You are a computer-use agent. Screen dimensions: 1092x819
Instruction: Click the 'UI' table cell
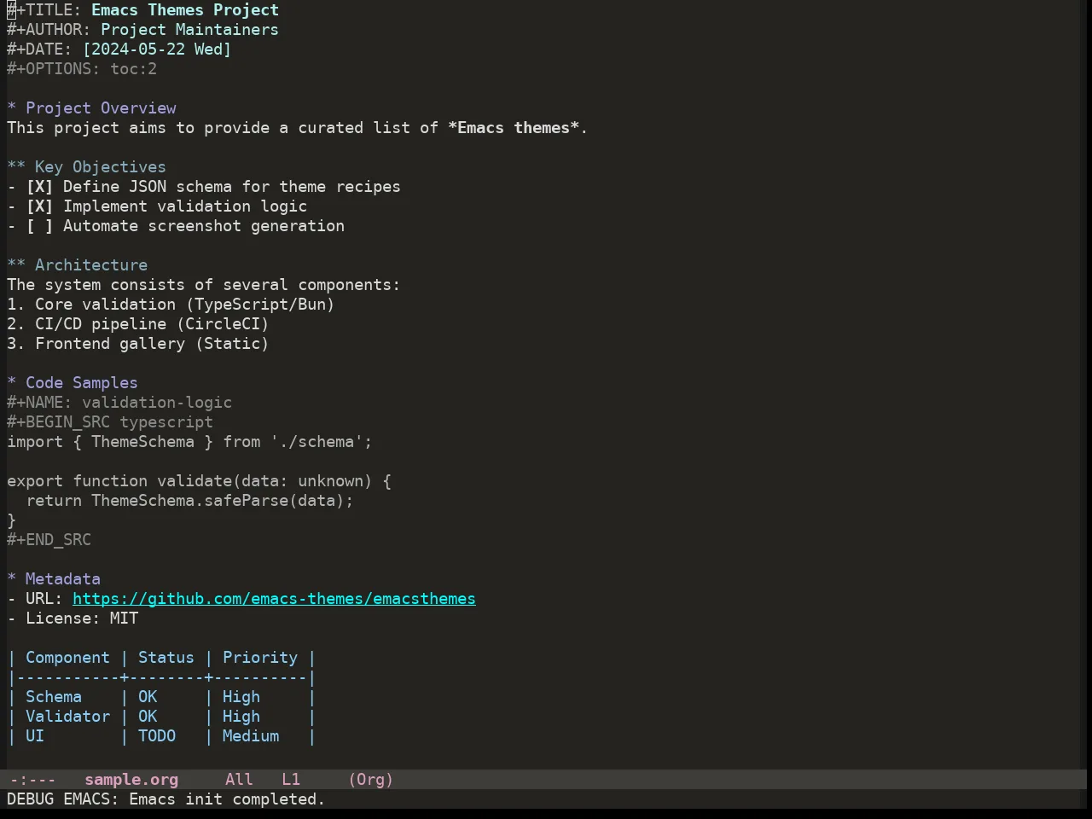coord(35,736)
